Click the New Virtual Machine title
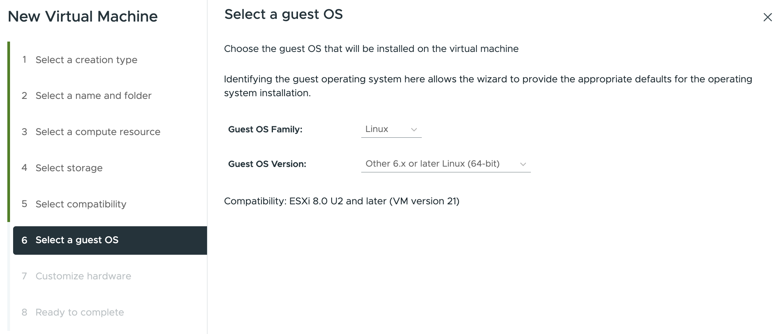The height and width of the screenshot is (334, 778). [x=83, y=17]
